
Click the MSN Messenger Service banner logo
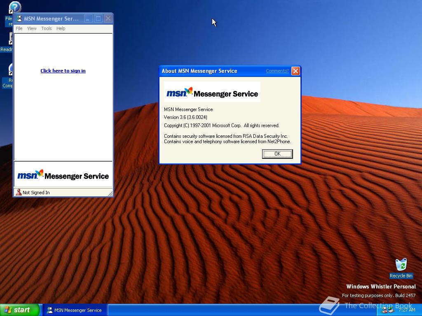63,175
